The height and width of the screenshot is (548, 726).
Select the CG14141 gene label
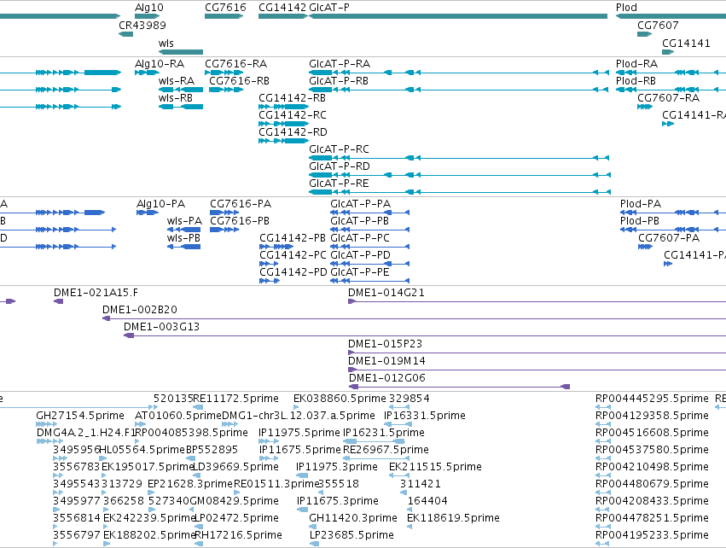(x=686, y=43)
